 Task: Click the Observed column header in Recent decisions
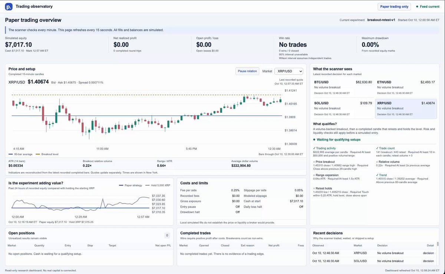[x=319, y=245]
